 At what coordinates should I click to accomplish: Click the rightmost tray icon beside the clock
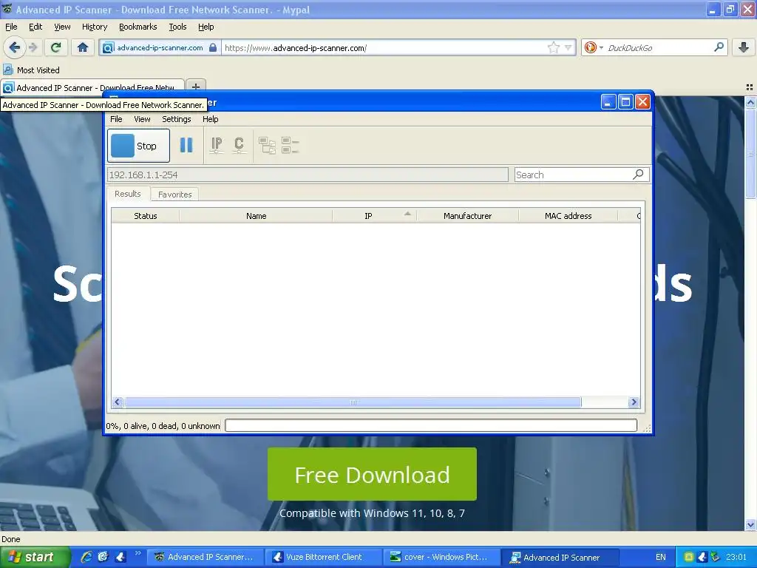[716, 557]
